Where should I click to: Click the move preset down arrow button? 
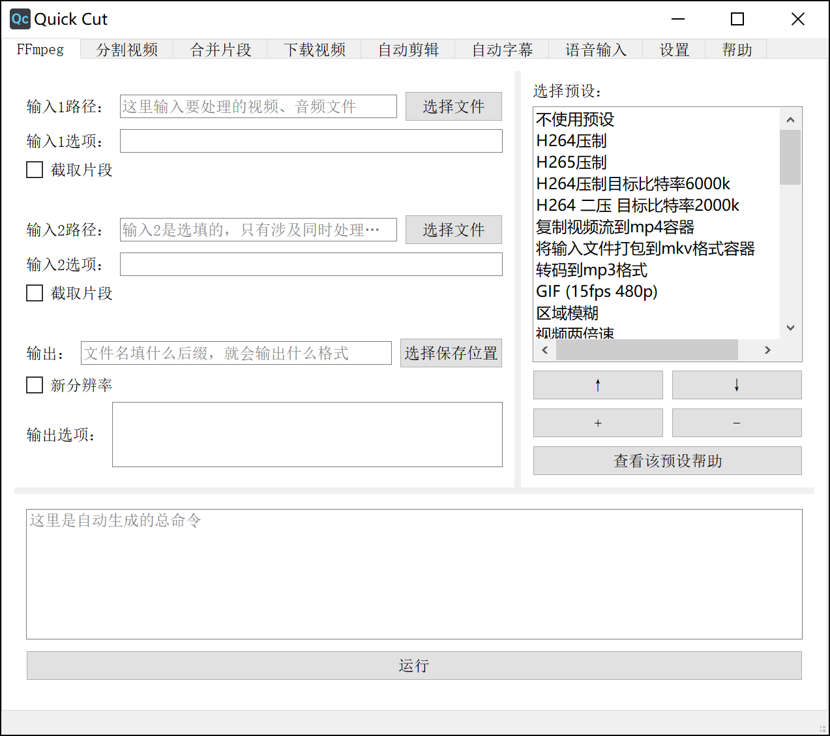[736, 385]
